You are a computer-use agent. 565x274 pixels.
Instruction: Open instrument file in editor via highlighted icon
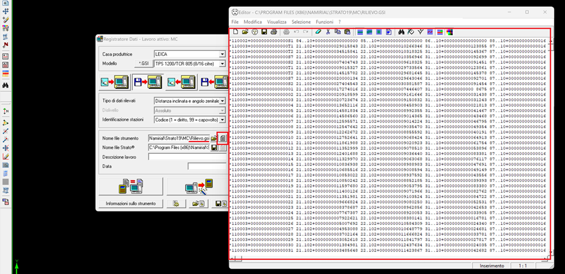tap(223, 139)
